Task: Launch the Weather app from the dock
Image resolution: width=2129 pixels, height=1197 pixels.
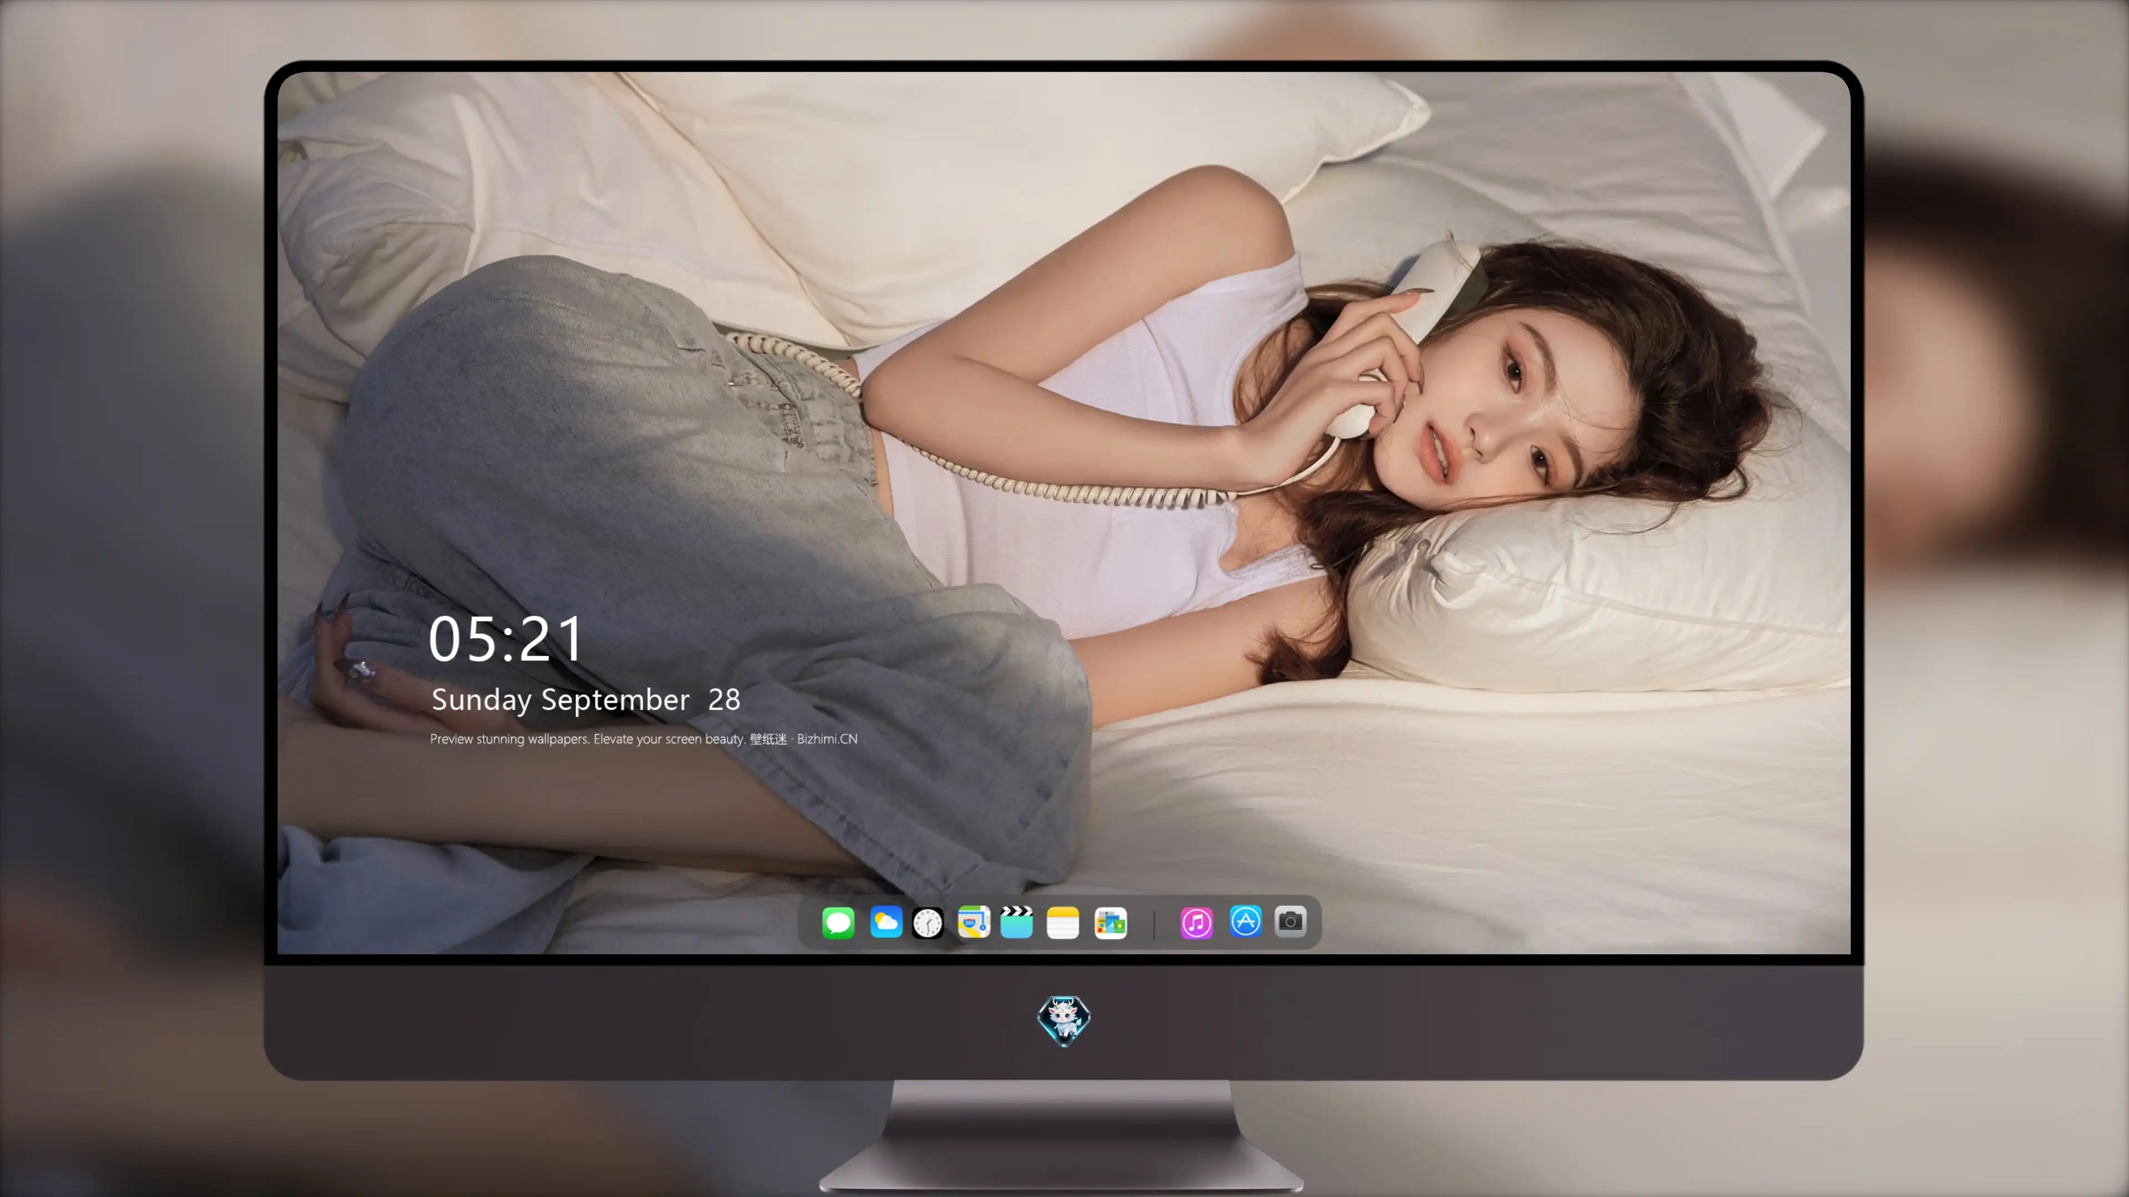Action: click(x=886, y=922)
